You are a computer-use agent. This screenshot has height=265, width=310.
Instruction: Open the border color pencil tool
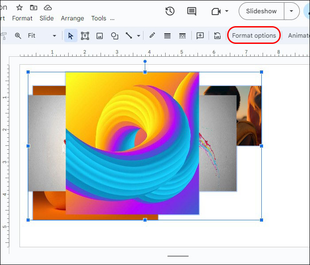click(x=152, y=35)
